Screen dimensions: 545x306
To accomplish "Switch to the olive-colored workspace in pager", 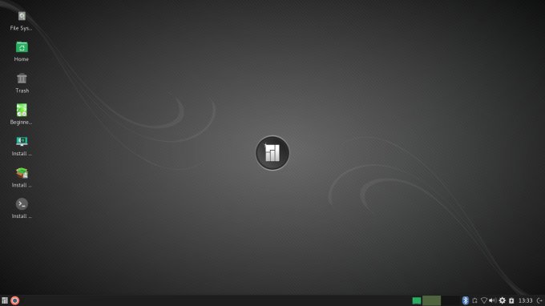I will [432, 300].
